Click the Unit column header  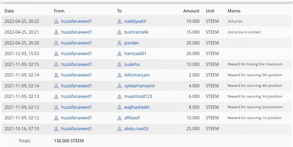(210, 11)
